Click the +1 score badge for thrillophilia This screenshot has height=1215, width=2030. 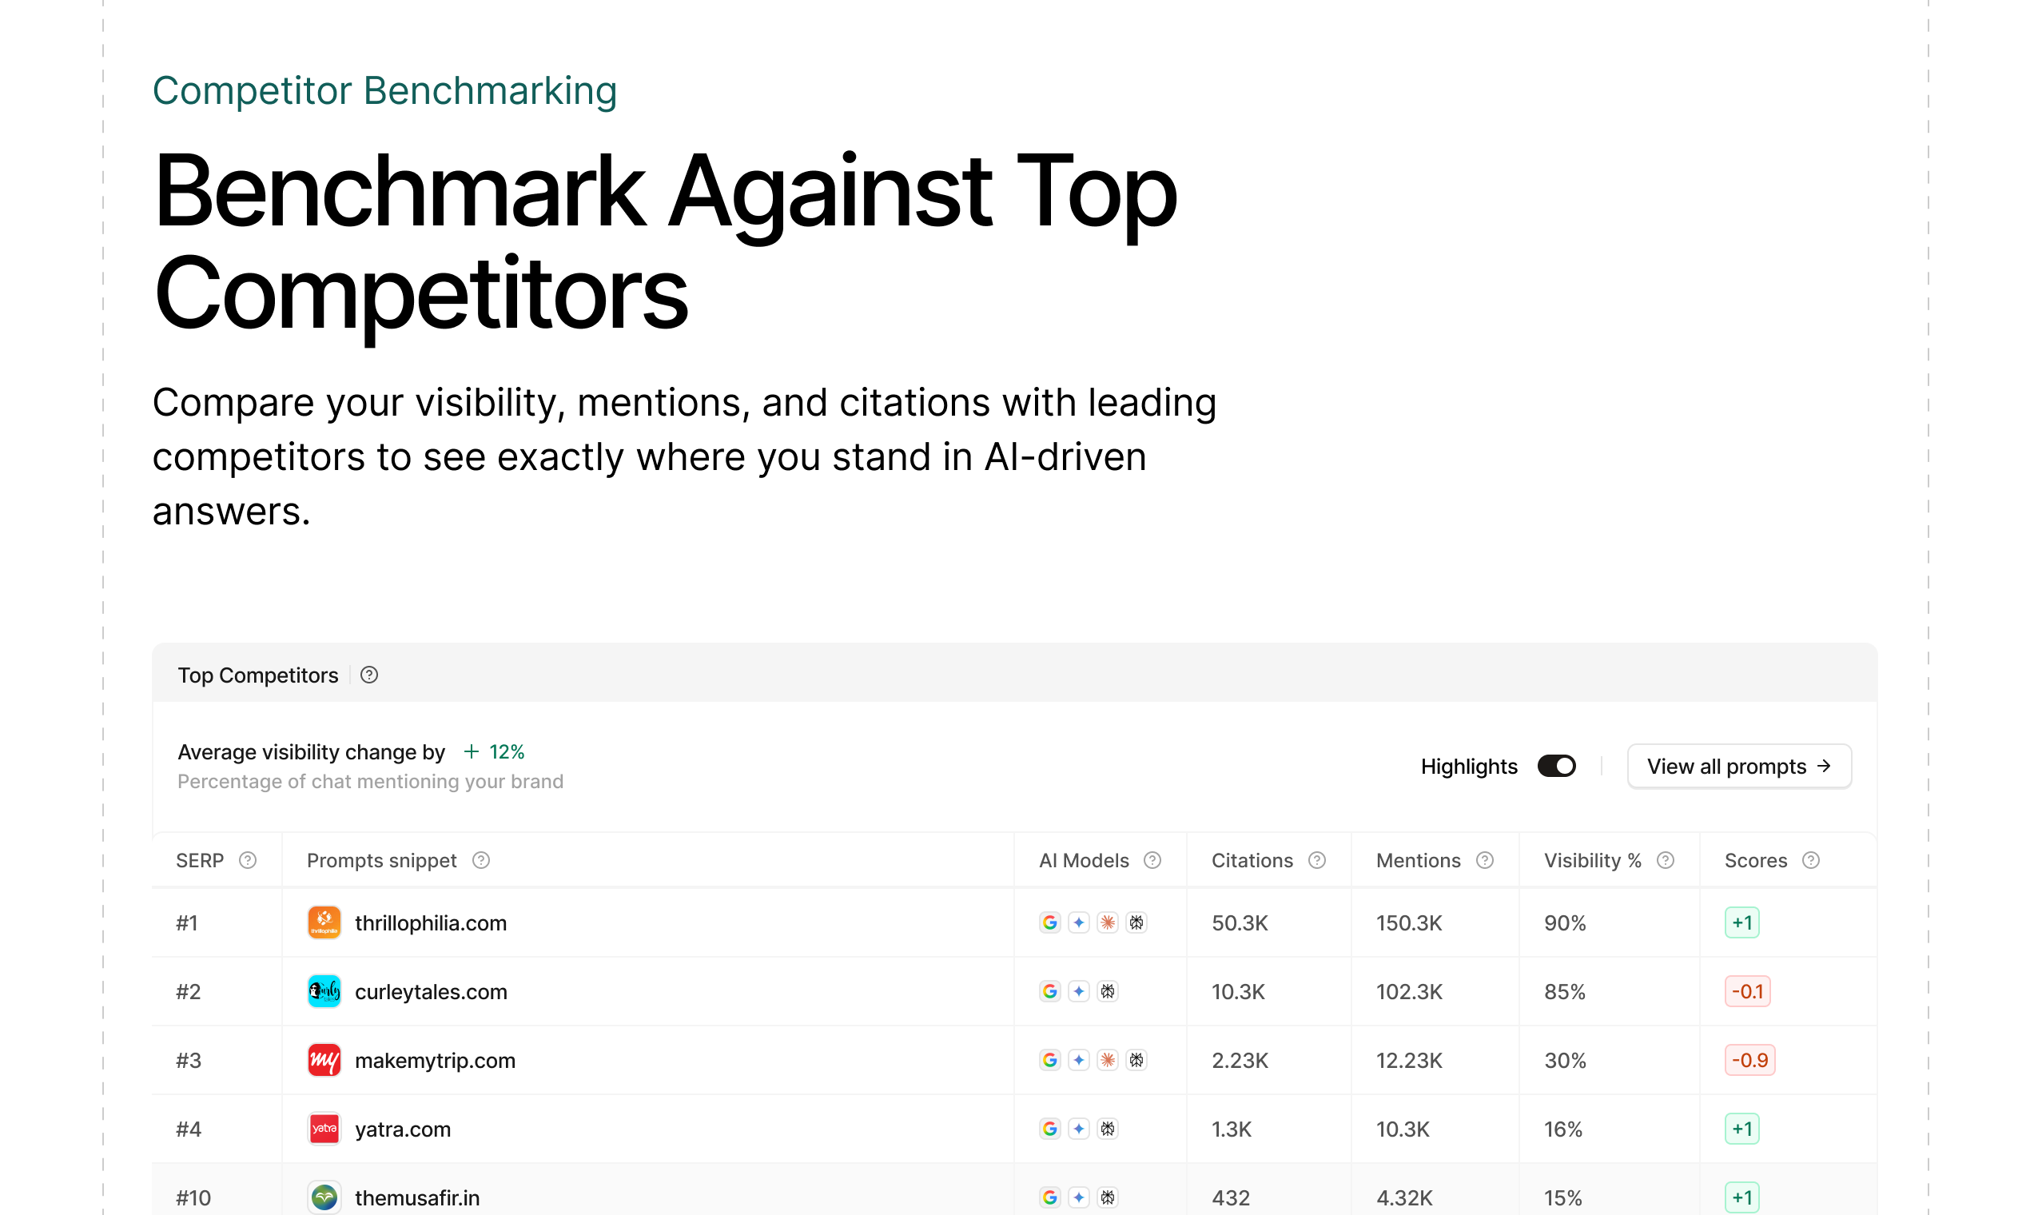tap(1741, 922)
